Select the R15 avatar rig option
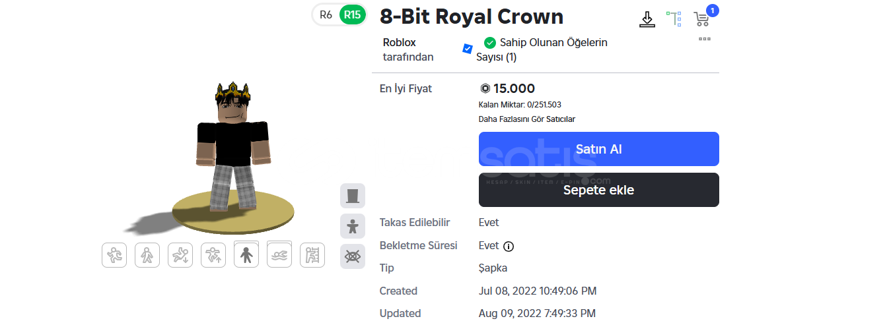 (352, 15)
